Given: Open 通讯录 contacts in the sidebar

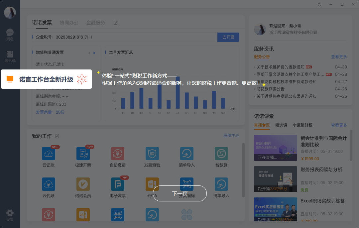Looking at the screenshot, I should 10,57.
